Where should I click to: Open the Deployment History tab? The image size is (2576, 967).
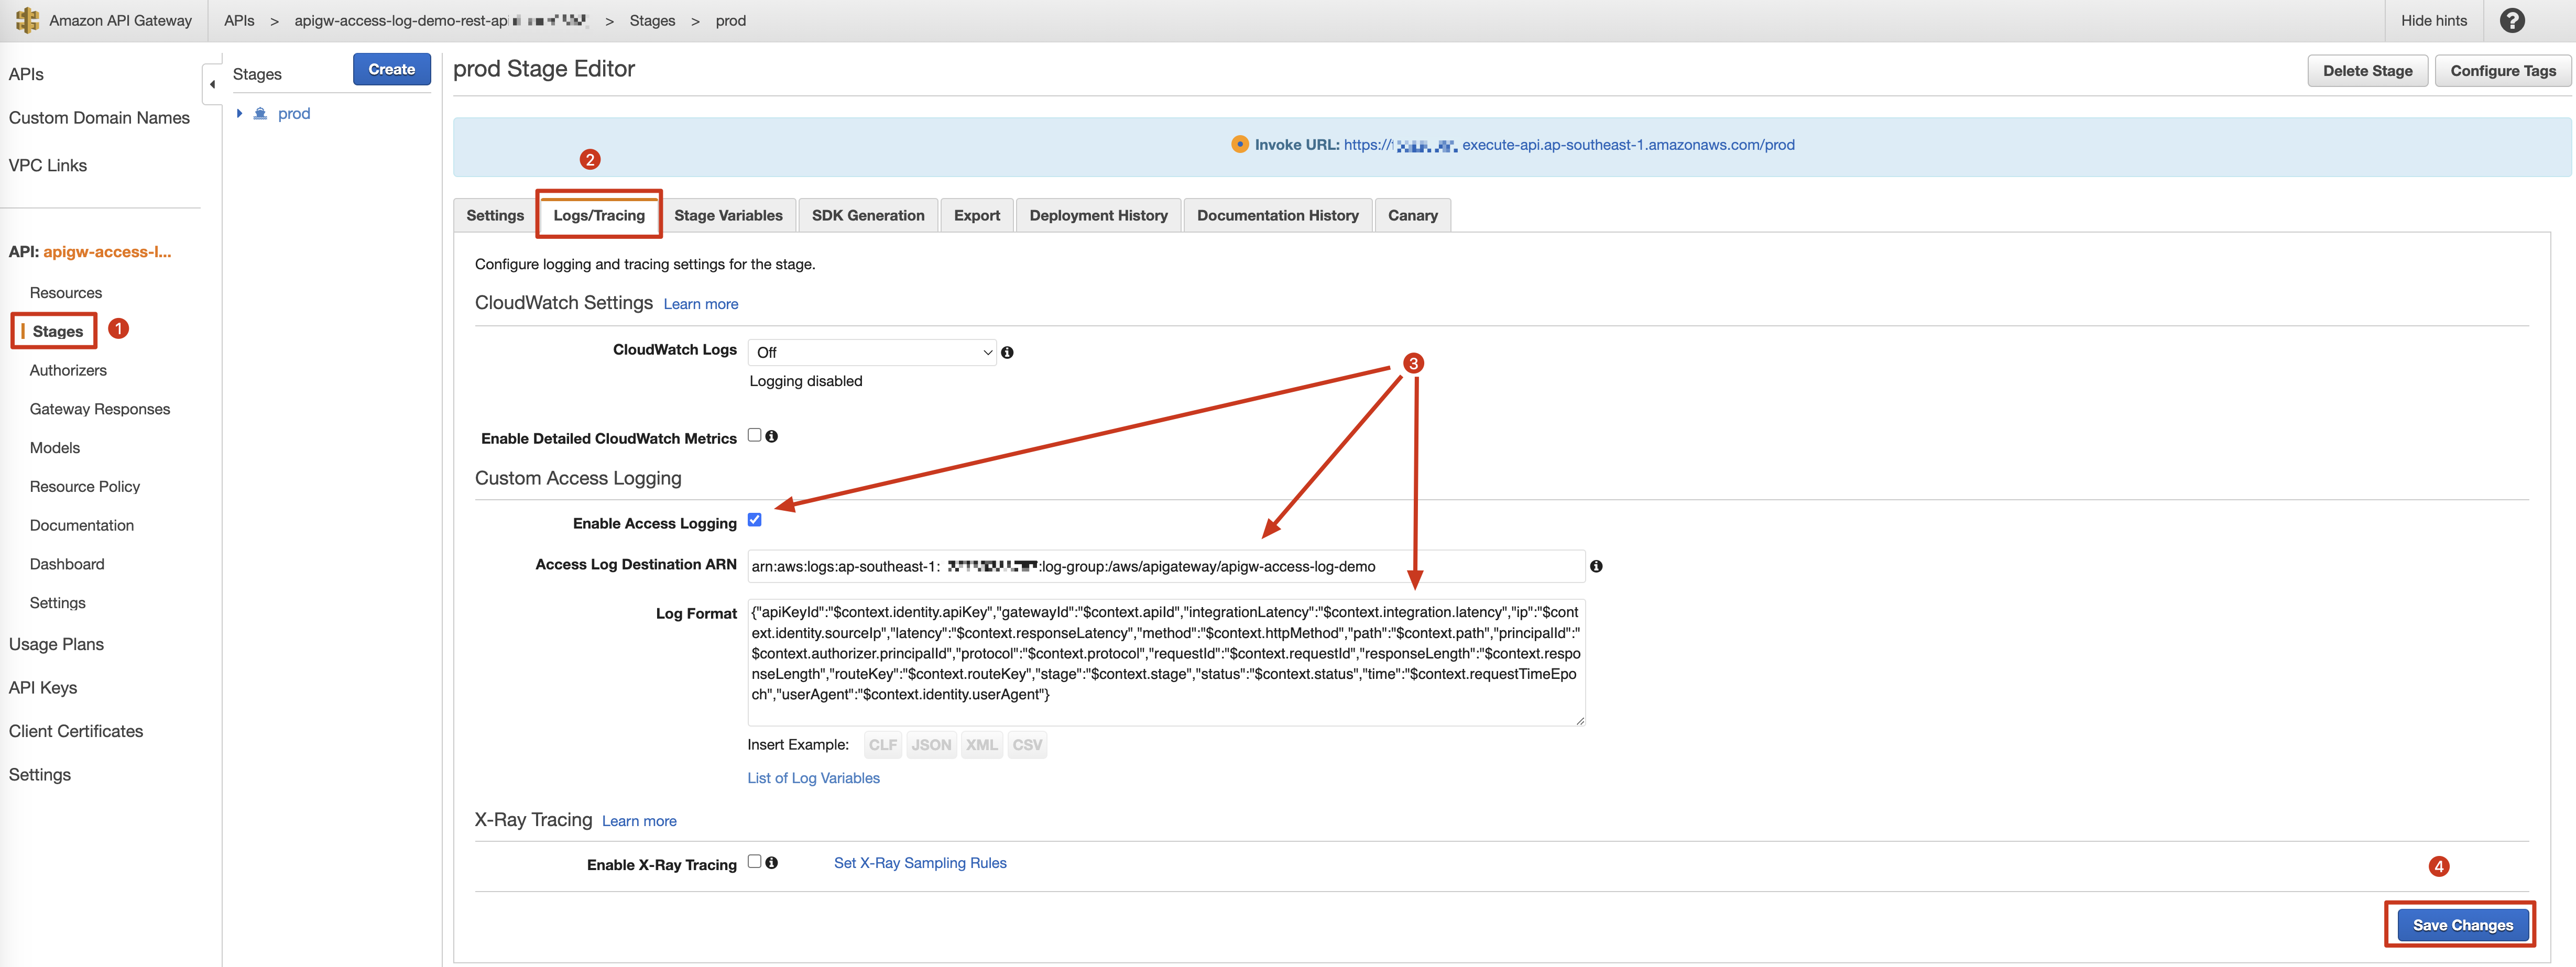point(1098,215)
